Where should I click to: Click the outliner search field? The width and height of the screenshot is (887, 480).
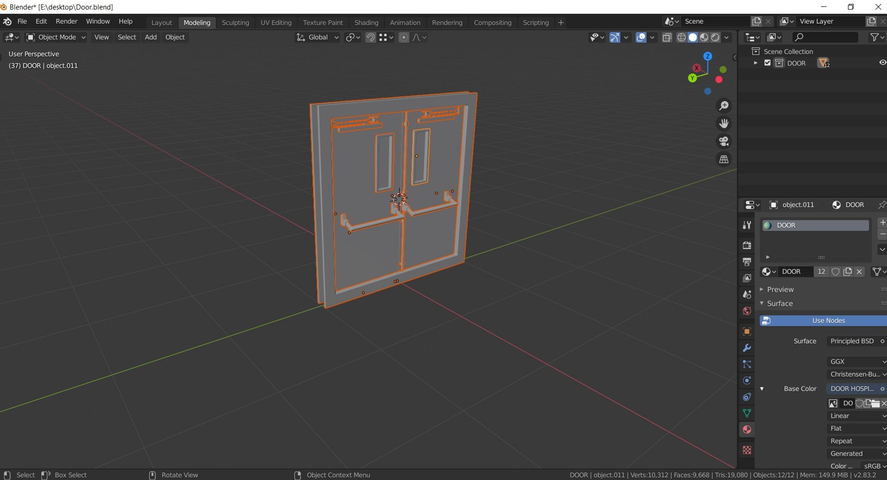[x=825, y=37]
